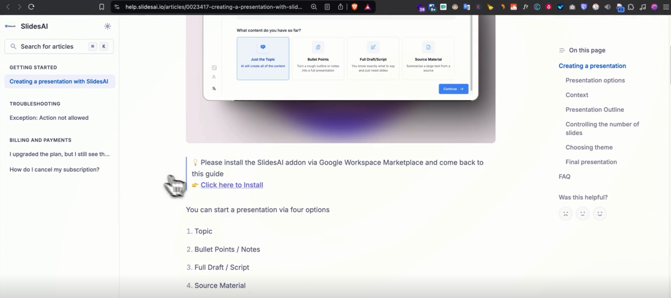Open the extension with 9+ badge
This screenshot has height=298, width=671.
(432, 7)
